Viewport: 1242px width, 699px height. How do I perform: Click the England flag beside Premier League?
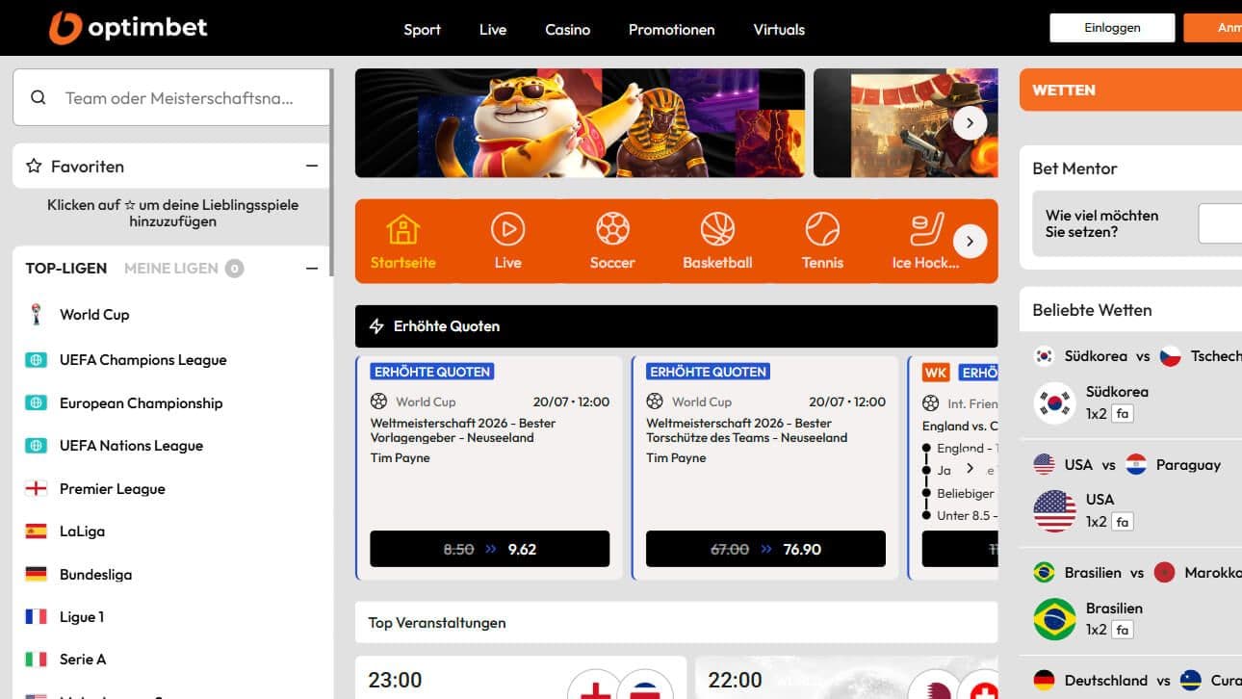(x=36, y=488)
